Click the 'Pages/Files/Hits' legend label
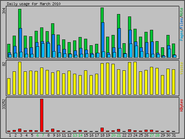The width and height of the screenshot is (185, 139). coord(182,24)
